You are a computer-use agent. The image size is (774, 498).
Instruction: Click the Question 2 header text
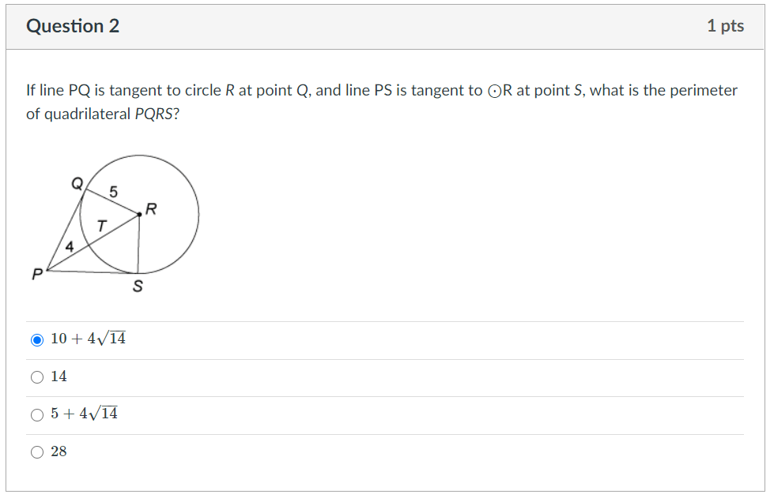point(74,25)
